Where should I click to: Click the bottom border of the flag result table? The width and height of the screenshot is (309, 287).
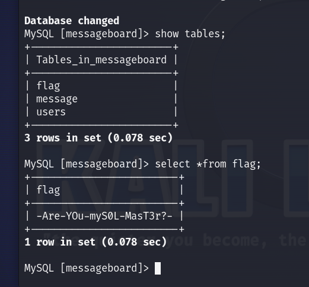point(104,229)
